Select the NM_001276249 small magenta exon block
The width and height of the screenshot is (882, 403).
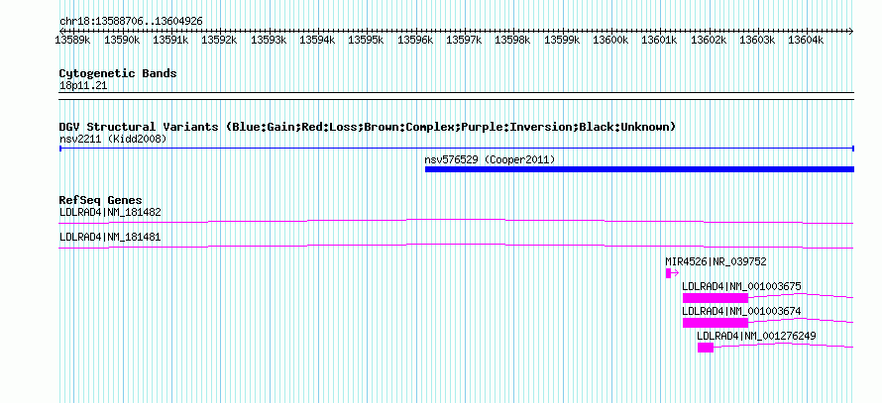click(x=706, y=348)
